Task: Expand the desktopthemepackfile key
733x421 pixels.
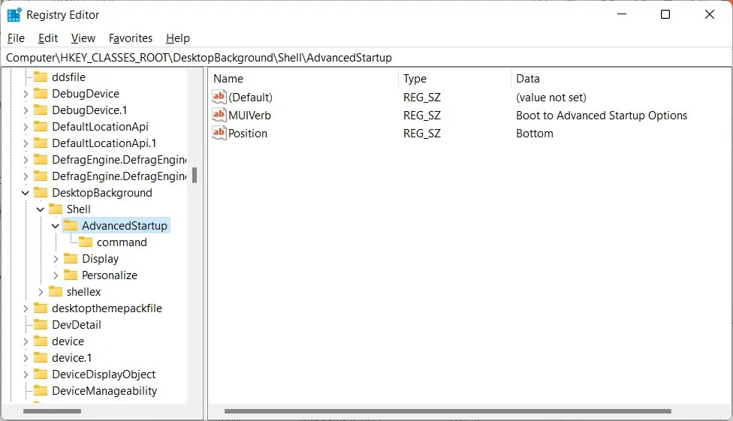Action: (26, 308)
